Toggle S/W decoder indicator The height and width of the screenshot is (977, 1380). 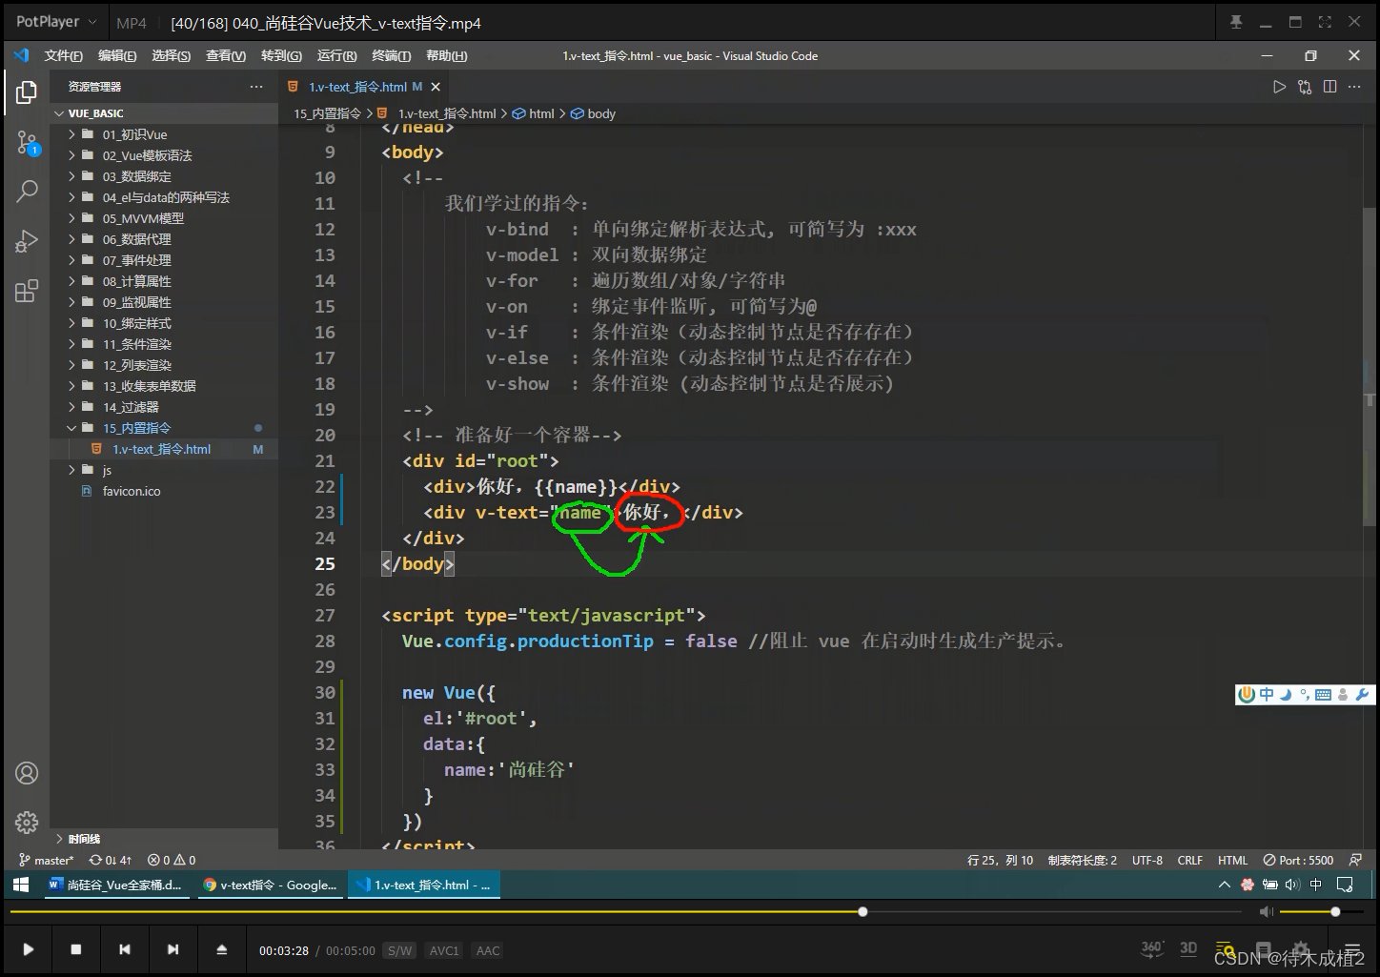(400, 950)
